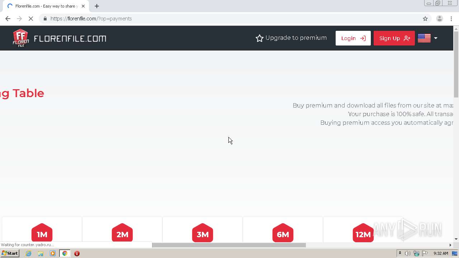Open the Chrome three-dot menu
This screenshot has height=258, width=459.
point(451,19)
